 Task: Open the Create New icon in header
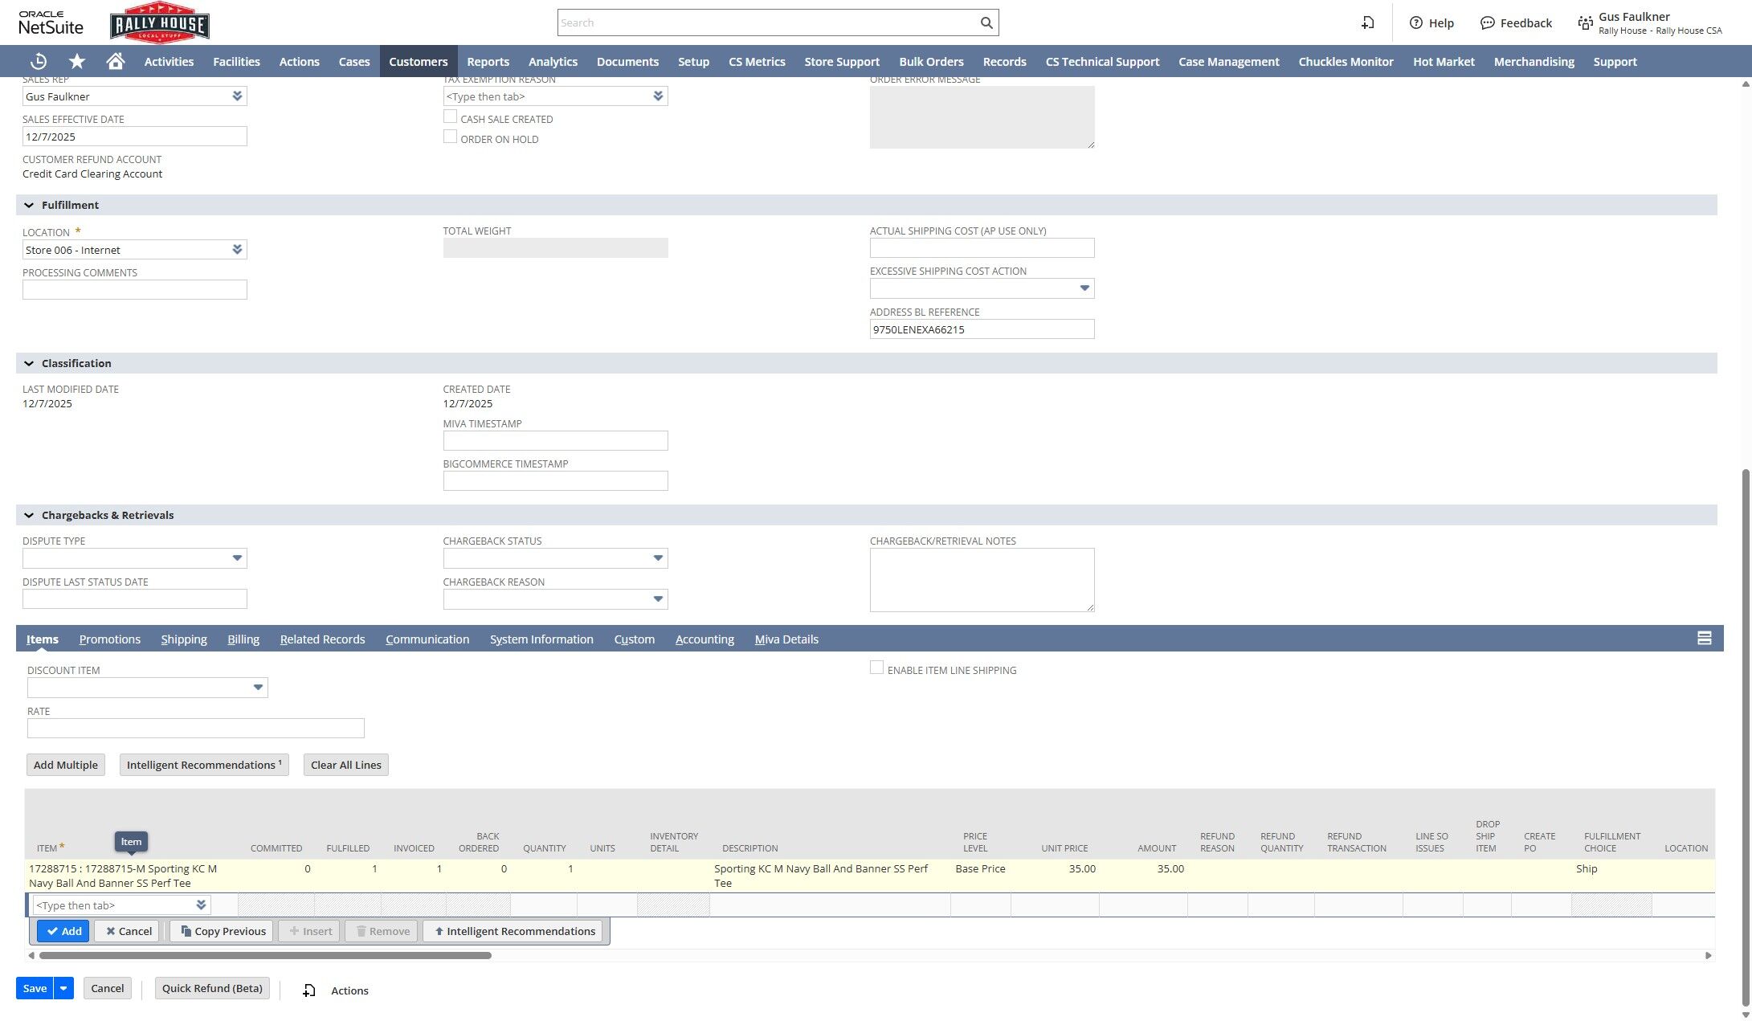pos(1367,22)
